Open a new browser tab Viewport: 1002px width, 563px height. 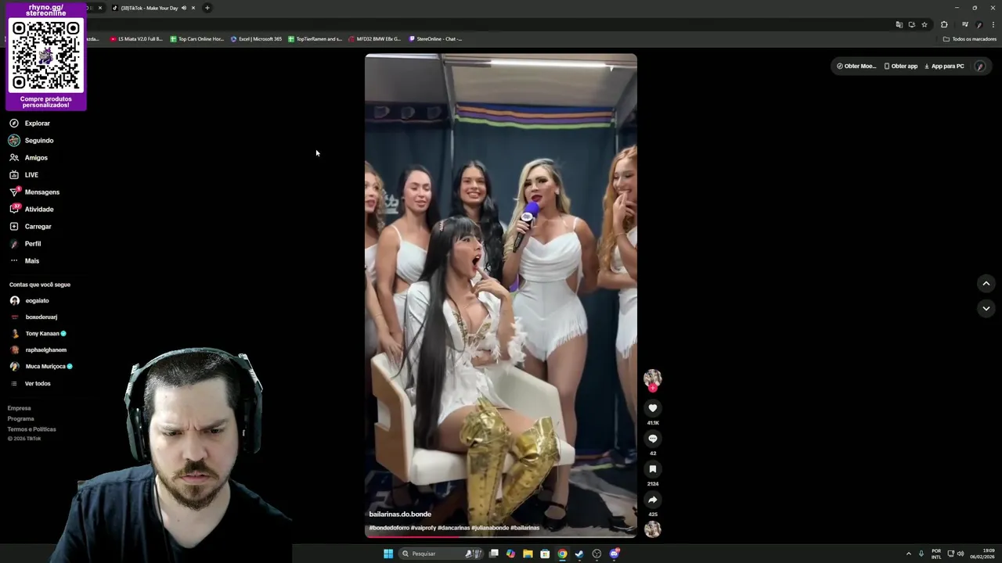[x=207, y=8]
